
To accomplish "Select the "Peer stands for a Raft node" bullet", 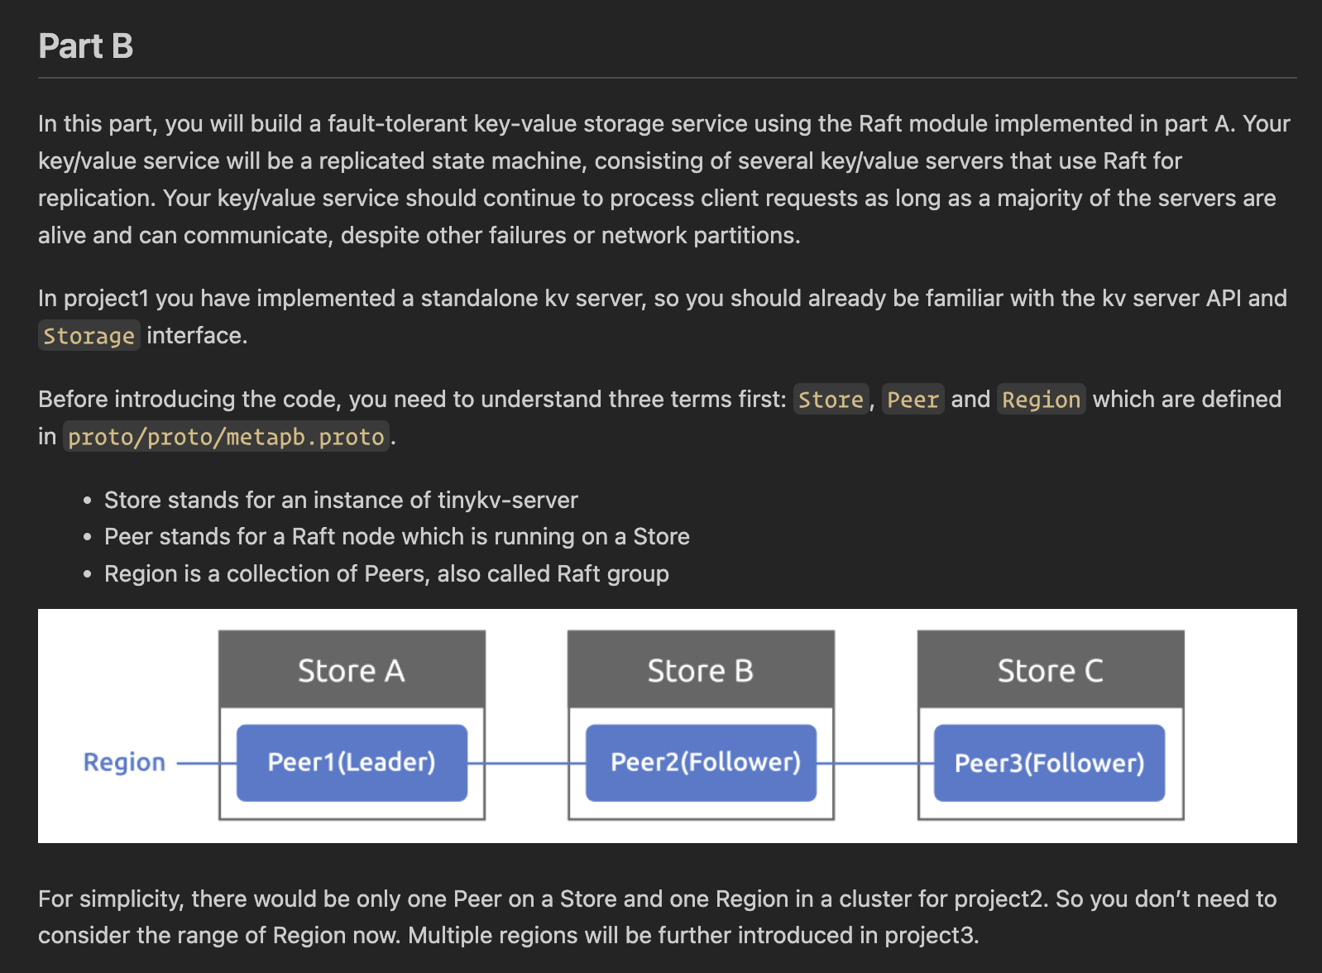I will pyautogui.click(x=396, y=536).
